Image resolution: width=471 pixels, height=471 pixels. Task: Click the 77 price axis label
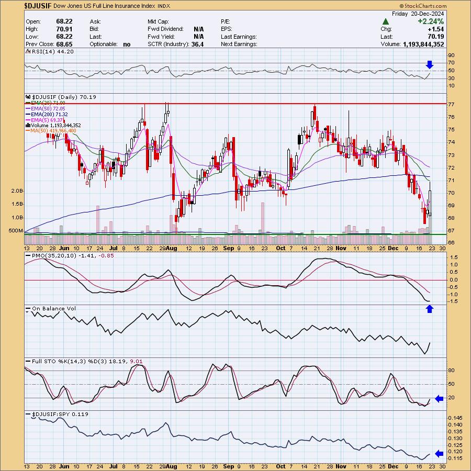[451, 105]
